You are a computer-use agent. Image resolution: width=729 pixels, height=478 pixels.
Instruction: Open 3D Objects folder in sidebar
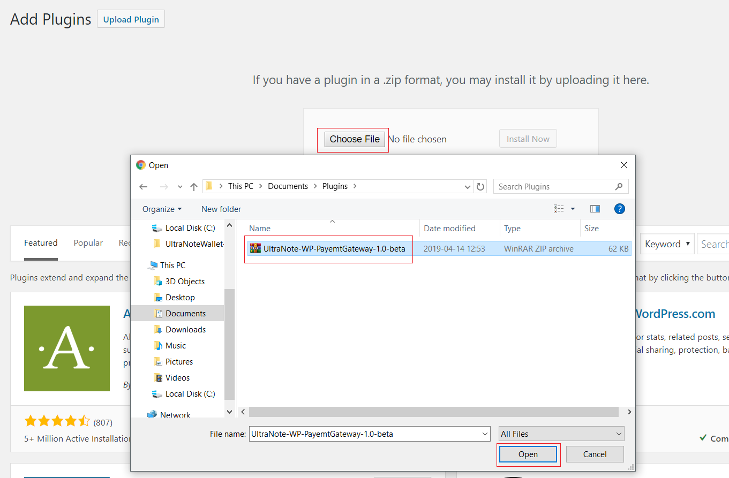point(179,281)
